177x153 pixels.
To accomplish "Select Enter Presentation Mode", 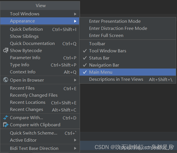I will [x=128, y=21].
